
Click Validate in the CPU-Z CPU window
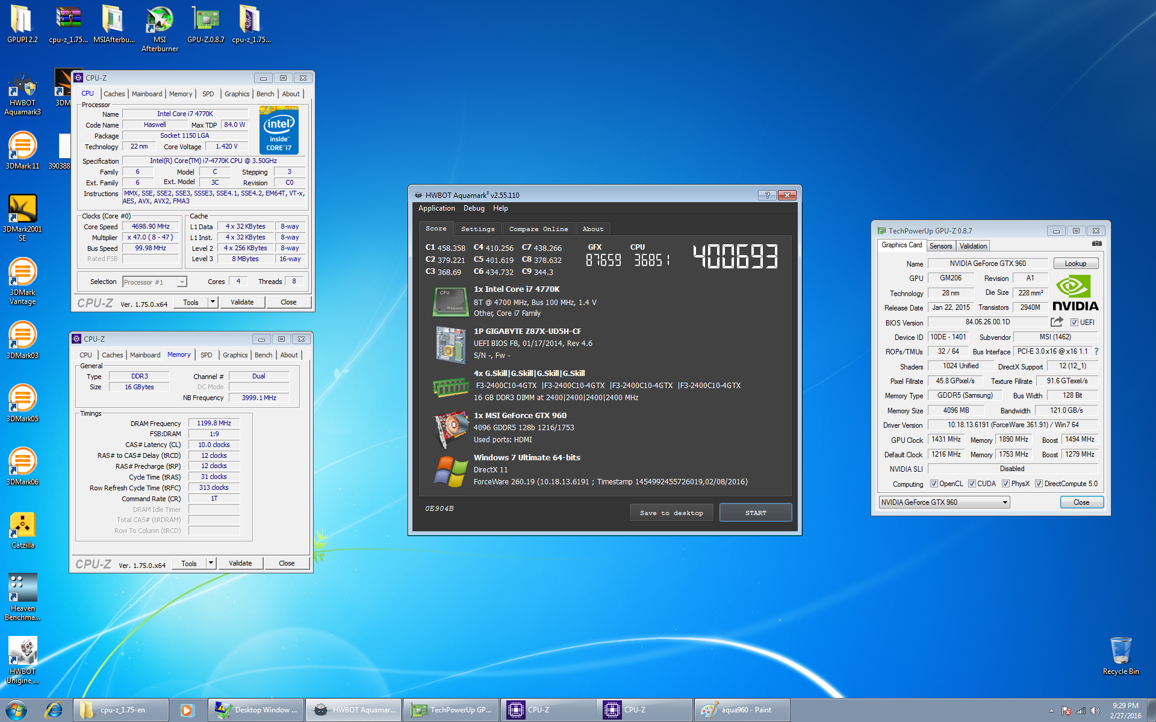(242, 302)
